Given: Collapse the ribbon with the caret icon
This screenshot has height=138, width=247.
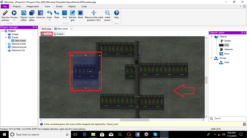Looking at the screenshot, I should (241, 6).
